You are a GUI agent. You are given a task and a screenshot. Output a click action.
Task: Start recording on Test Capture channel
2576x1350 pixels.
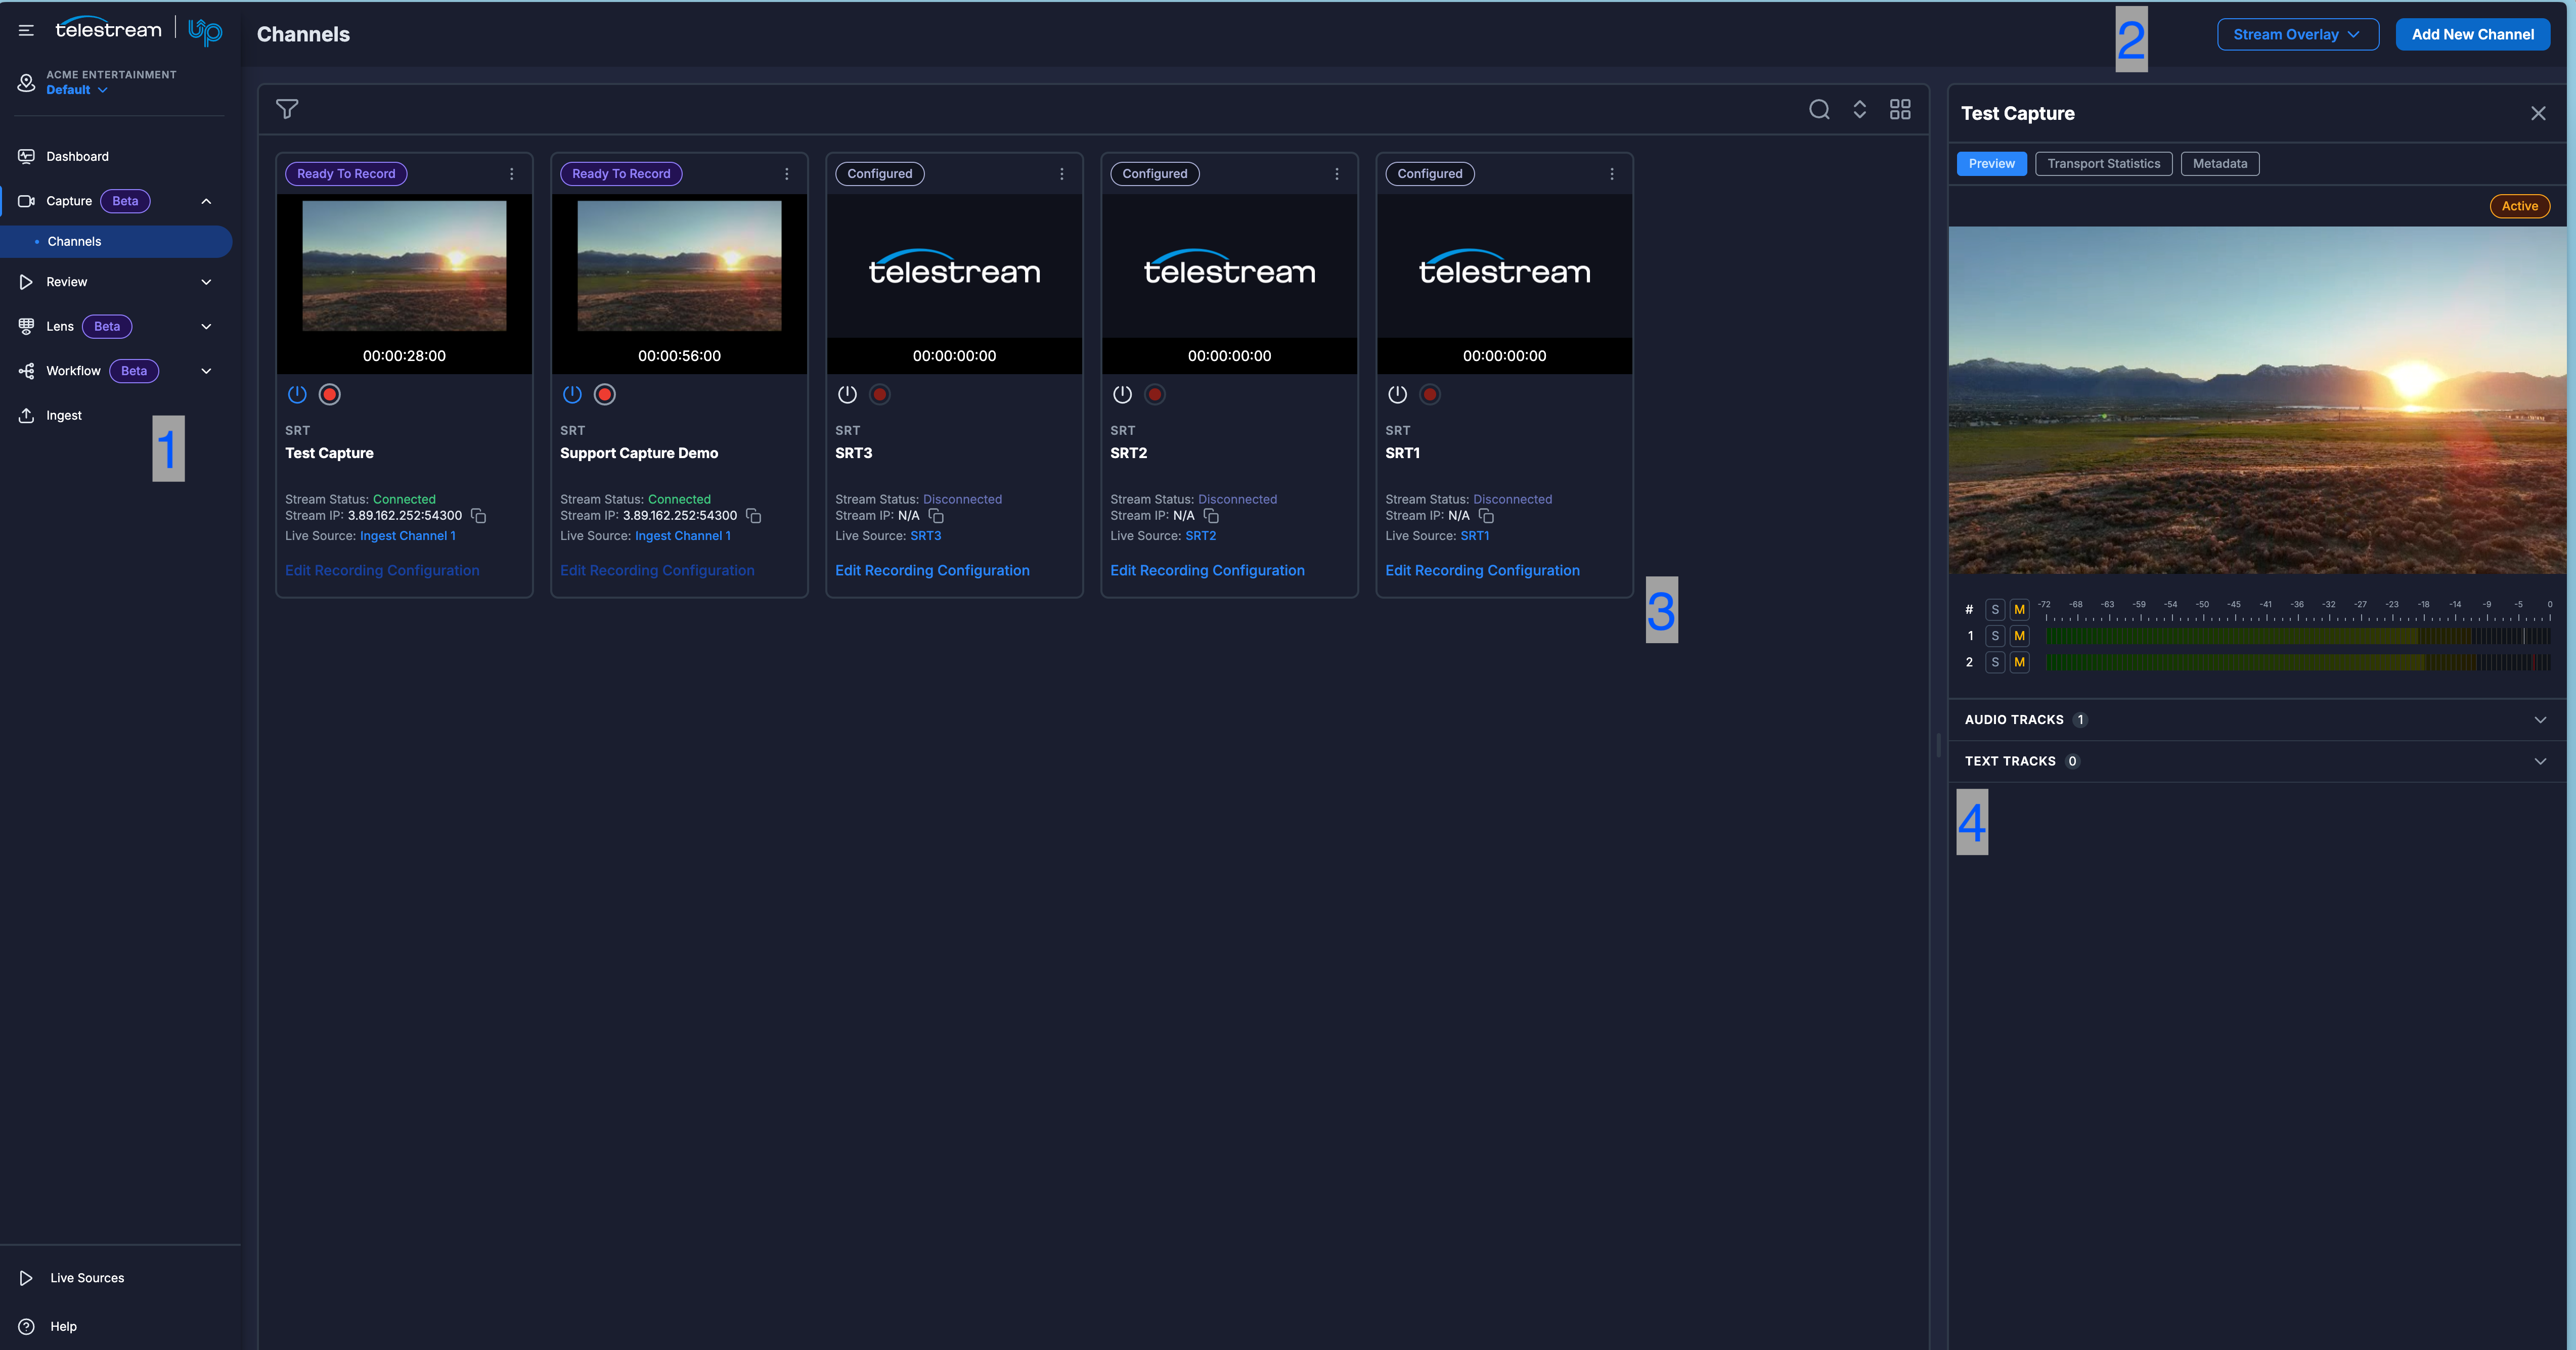(330, 394)
